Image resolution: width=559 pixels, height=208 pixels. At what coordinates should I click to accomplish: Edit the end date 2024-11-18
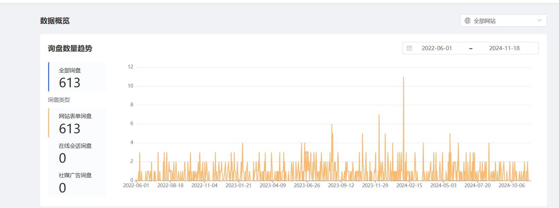click(504, 48)
